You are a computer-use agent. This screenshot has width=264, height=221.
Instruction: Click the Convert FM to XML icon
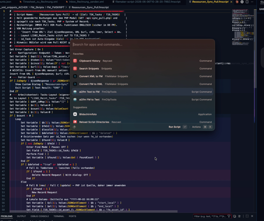coord(75,84)
